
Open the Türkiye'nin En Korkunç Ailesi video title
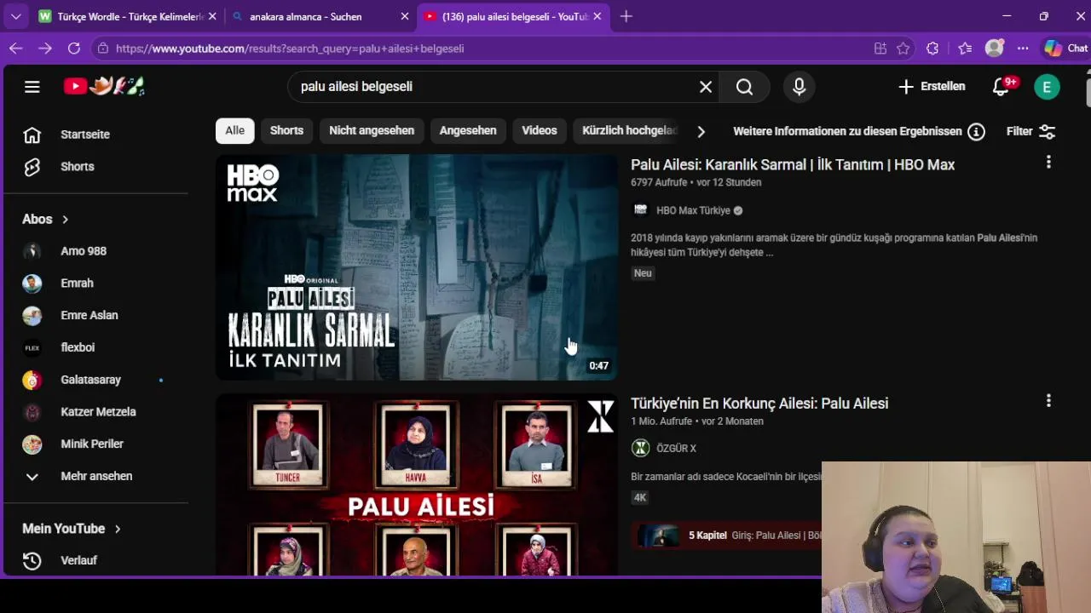(x=759, y=404)
